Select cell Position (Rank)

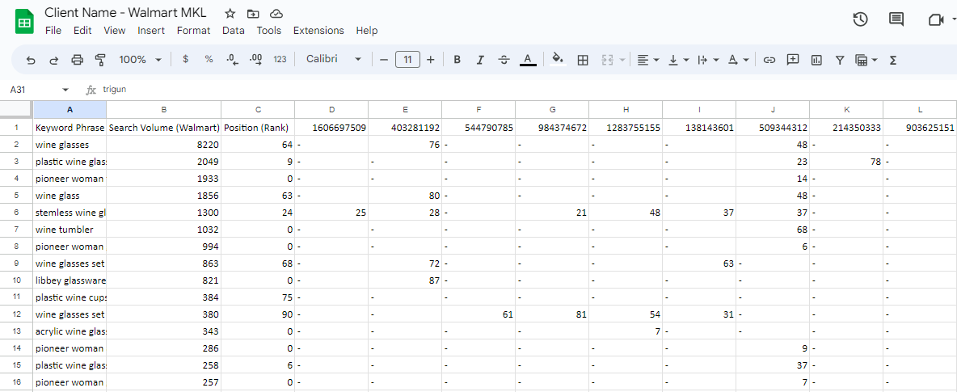(x=258, y=129)
